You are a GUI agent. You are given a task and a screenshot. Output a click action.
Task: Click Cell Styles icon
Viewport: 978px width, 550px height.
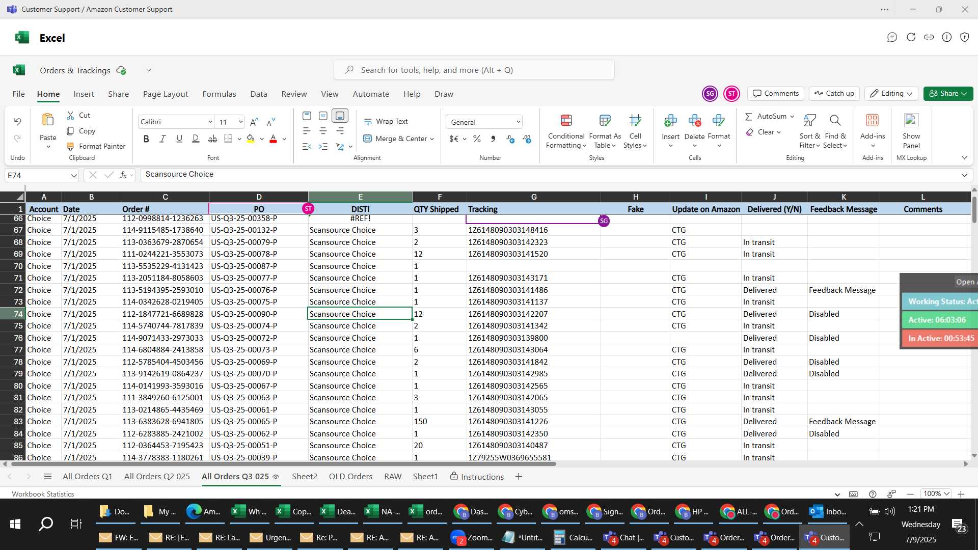pyautogui.click(x=635, y=121)
